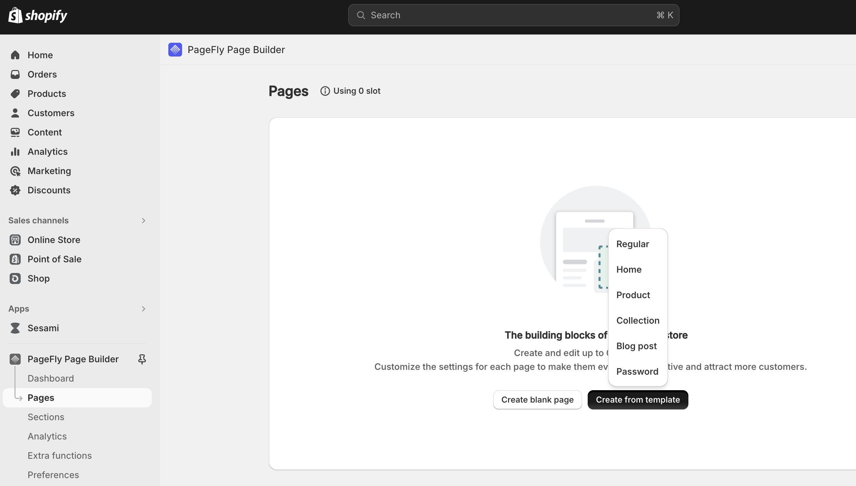Open Preferences under PageFly
The height and width of the screenshot is (486, 856).
(53, 475)
